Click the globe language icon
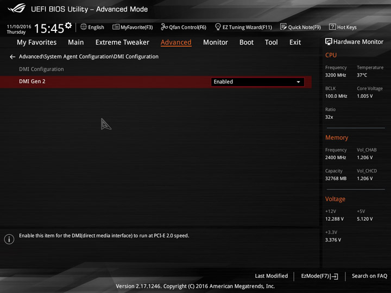The image size is (391, 293). pyautogui.click(x=84, y=27)
